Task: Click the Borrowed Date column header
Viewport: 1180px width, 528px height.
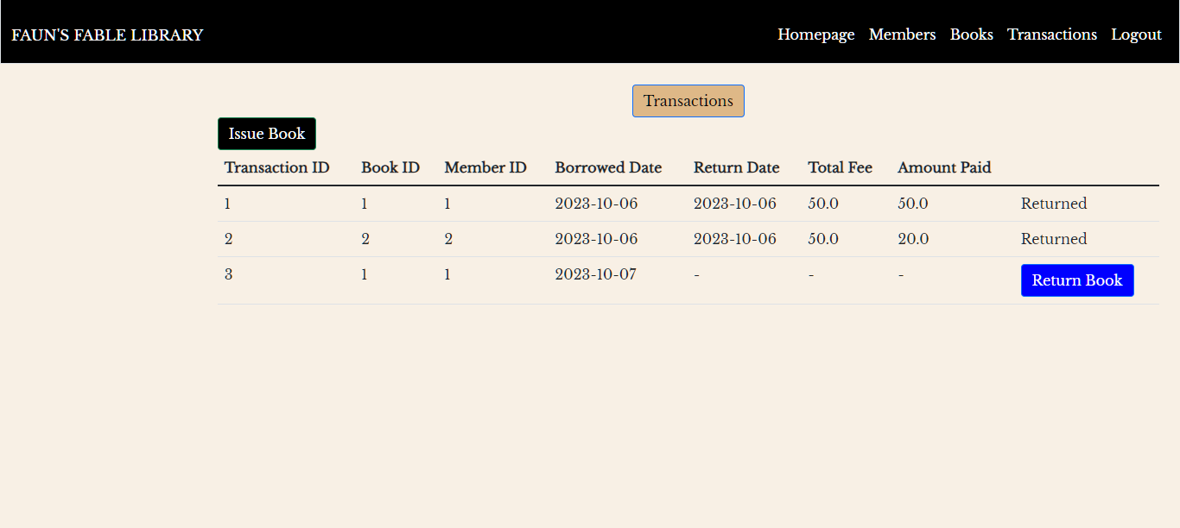Action: coord(608,167)
